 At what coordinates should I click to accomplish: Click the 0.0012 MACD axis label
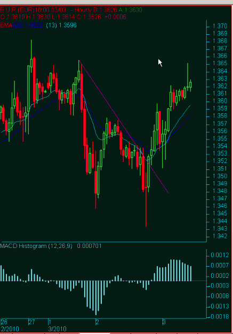(220, 255)
